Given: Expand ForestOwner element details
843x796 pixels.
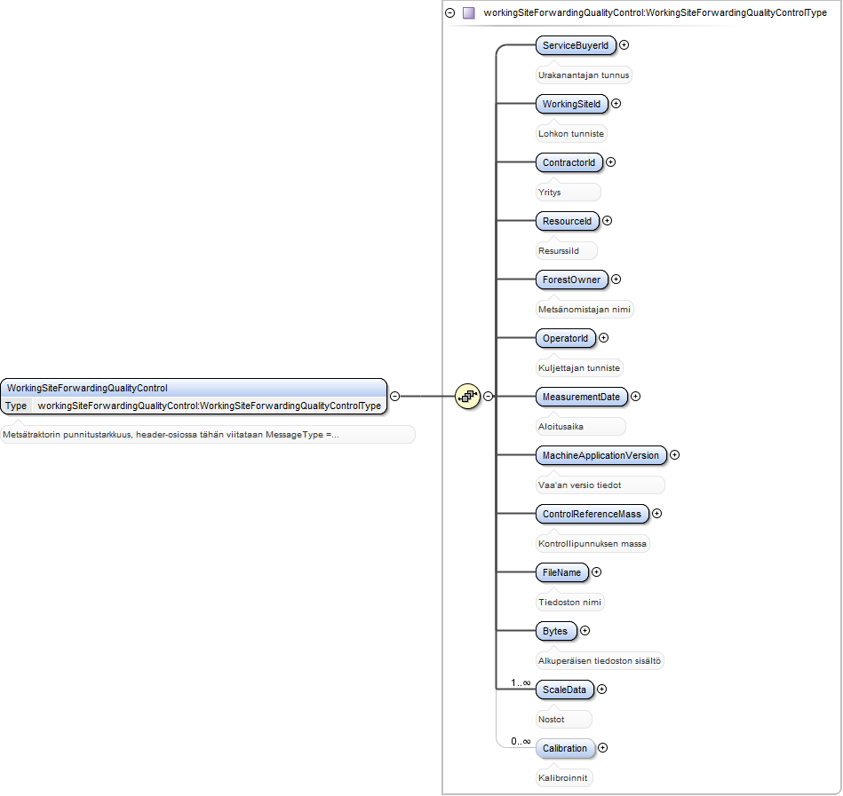Looking at the screenshot, I should coord(616,280).
